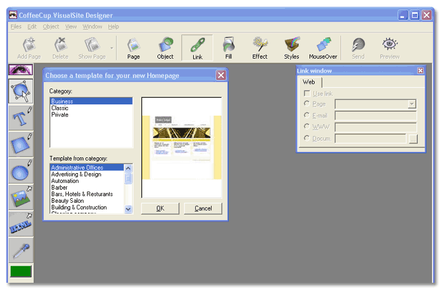Click the template preview thumbnail

(x=181, y=147)
